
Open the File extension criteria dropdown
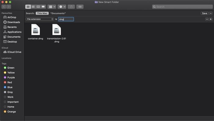click(x=39, y=19)
